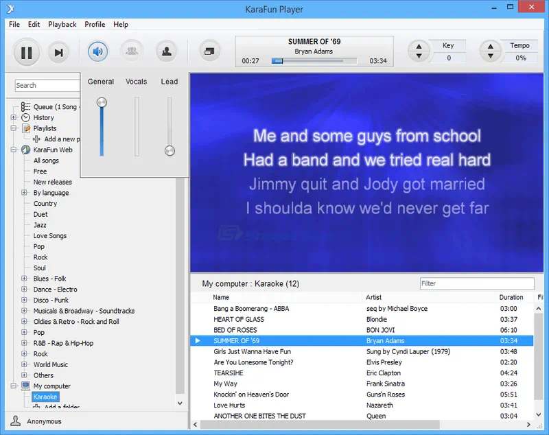Select the All songs tree item
Image resolution: width=549 pixels, height=435 pixels.
pos(46,161)
